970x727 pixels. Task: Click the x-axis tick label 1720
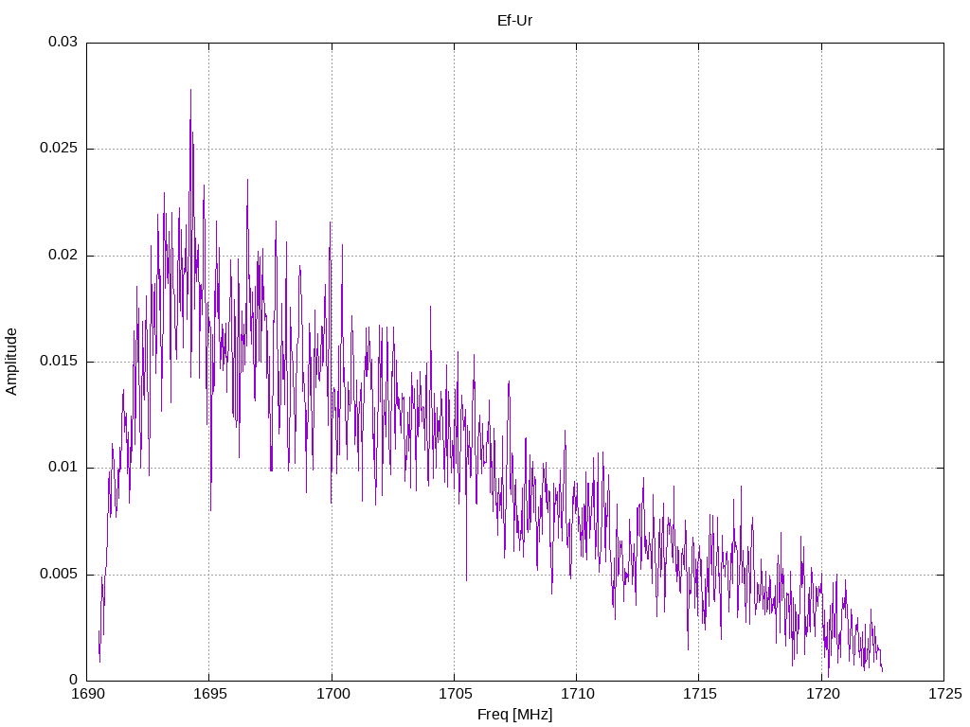pyautogui.click(x=822, y=694)
